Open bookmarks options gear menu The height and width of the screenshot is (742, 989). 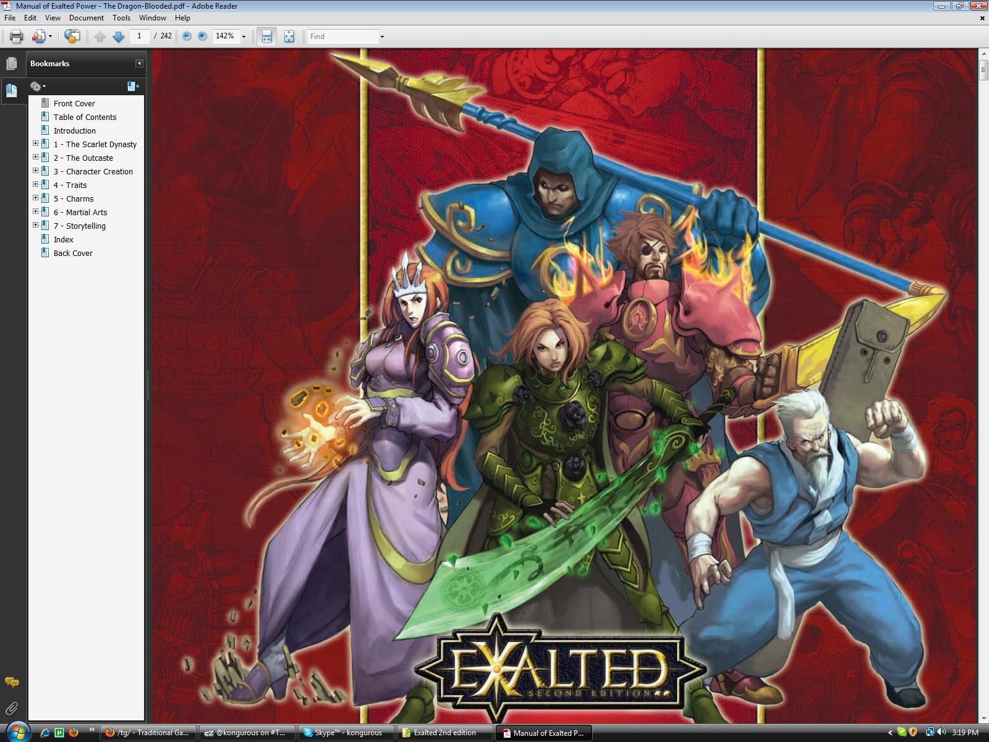38,87
